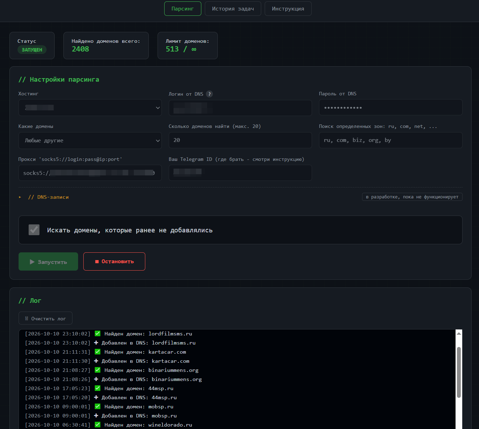This screenshot has width=479, height=429.
Task: Open the Хостинг dropdown
Action: pos(90,108)
